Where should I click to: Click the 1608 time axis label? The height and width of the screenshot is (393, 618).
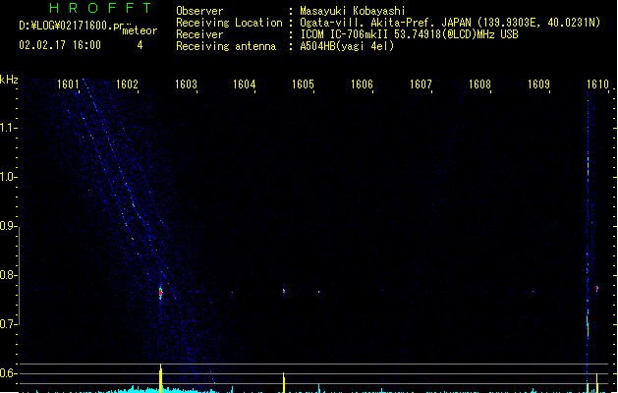tap(479, 84)
